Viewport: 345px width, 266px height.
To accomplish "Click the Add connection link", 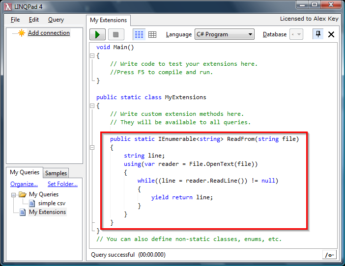I will (49, 33).
